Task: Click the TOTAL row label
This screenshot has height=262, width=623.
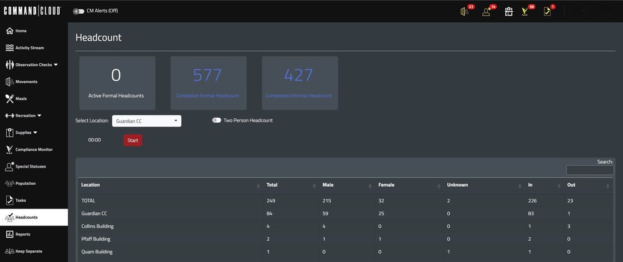Action: pyautogui.click(x=88, y=201)
